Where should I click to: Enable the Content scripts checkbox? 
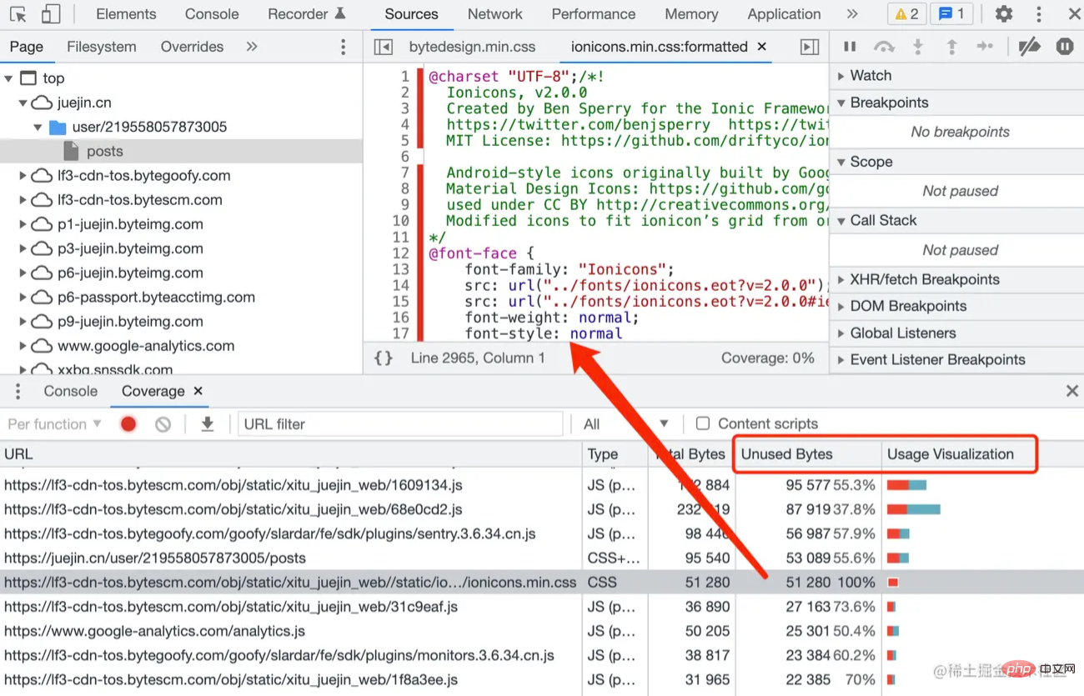(x=703, y=423)
